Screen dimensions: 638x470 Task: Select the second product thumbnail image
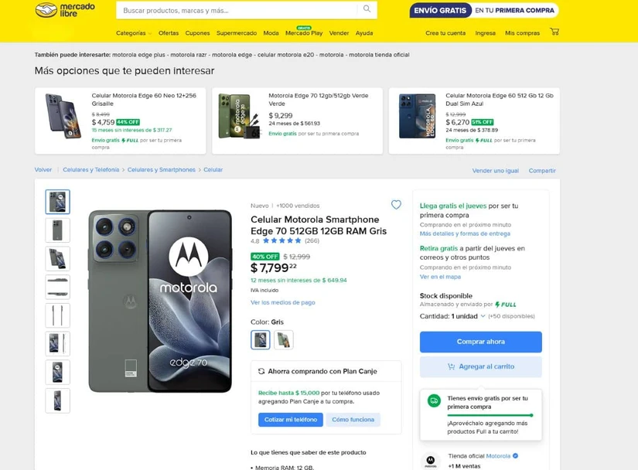tap(57, 230)
